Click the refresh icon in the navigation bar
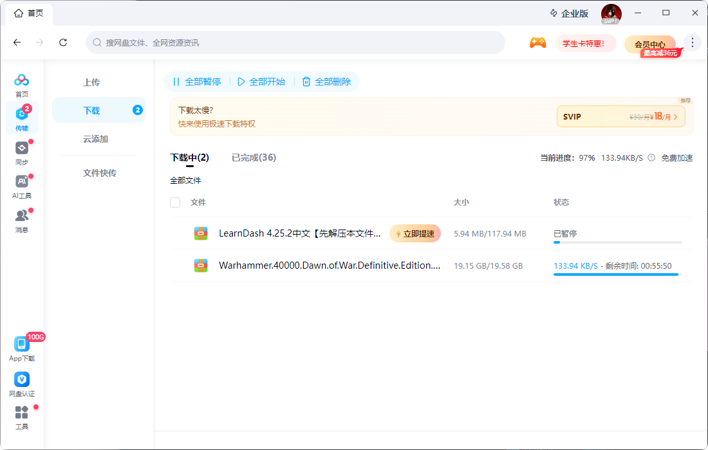The width and height of the screenshot is (708, 450). (63, 42)
